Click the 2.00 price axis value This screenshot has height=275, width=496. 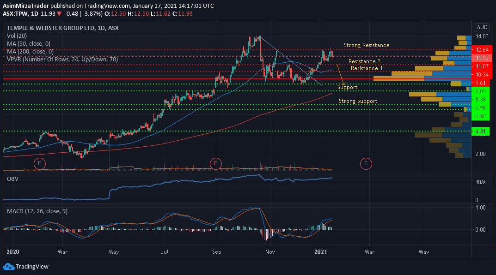point(480,154)
